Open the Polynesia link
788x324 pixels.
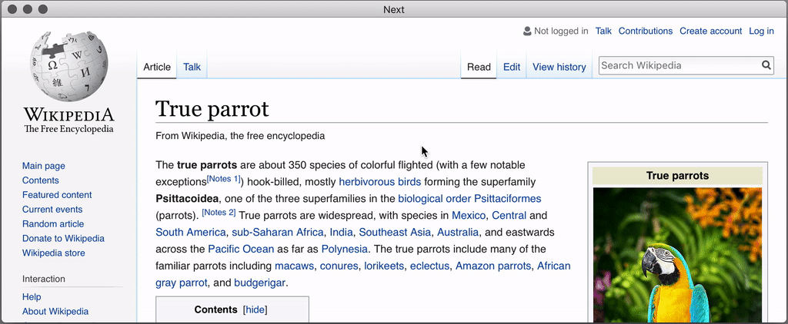tap(344, 250)
